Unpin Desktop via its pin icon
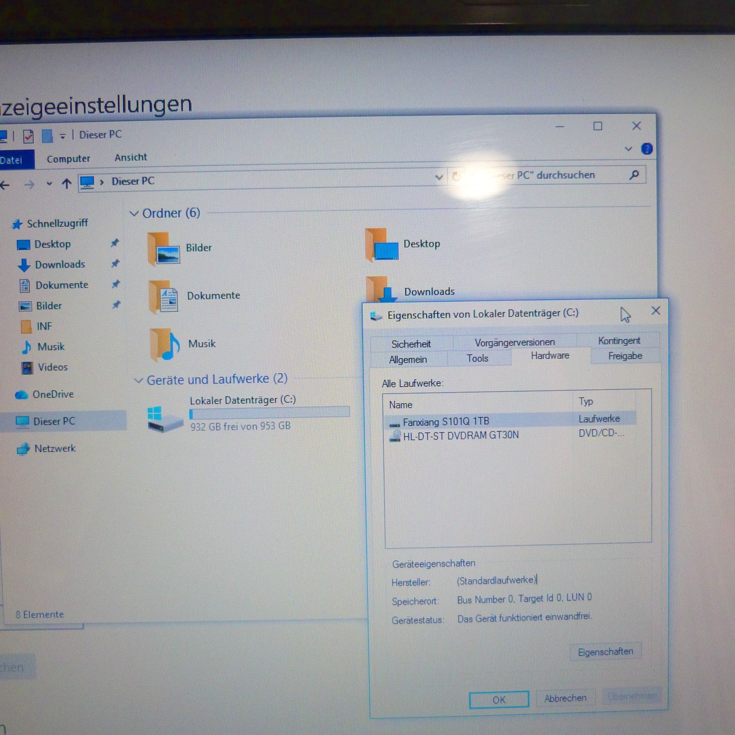 115,243
